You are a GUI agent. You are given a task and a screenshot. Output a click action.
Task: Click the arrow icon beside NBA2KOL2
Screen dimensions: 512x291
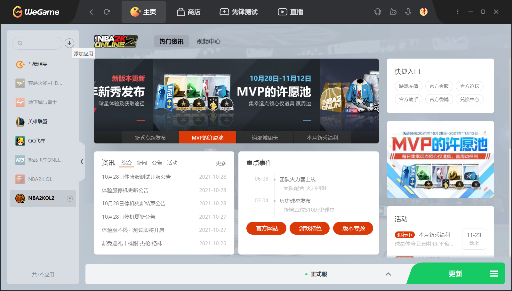[x=70, y=198]
